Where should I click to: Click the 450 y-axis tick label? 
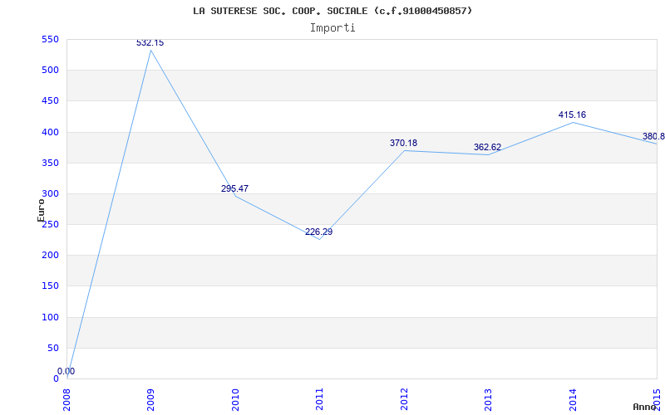50,101
